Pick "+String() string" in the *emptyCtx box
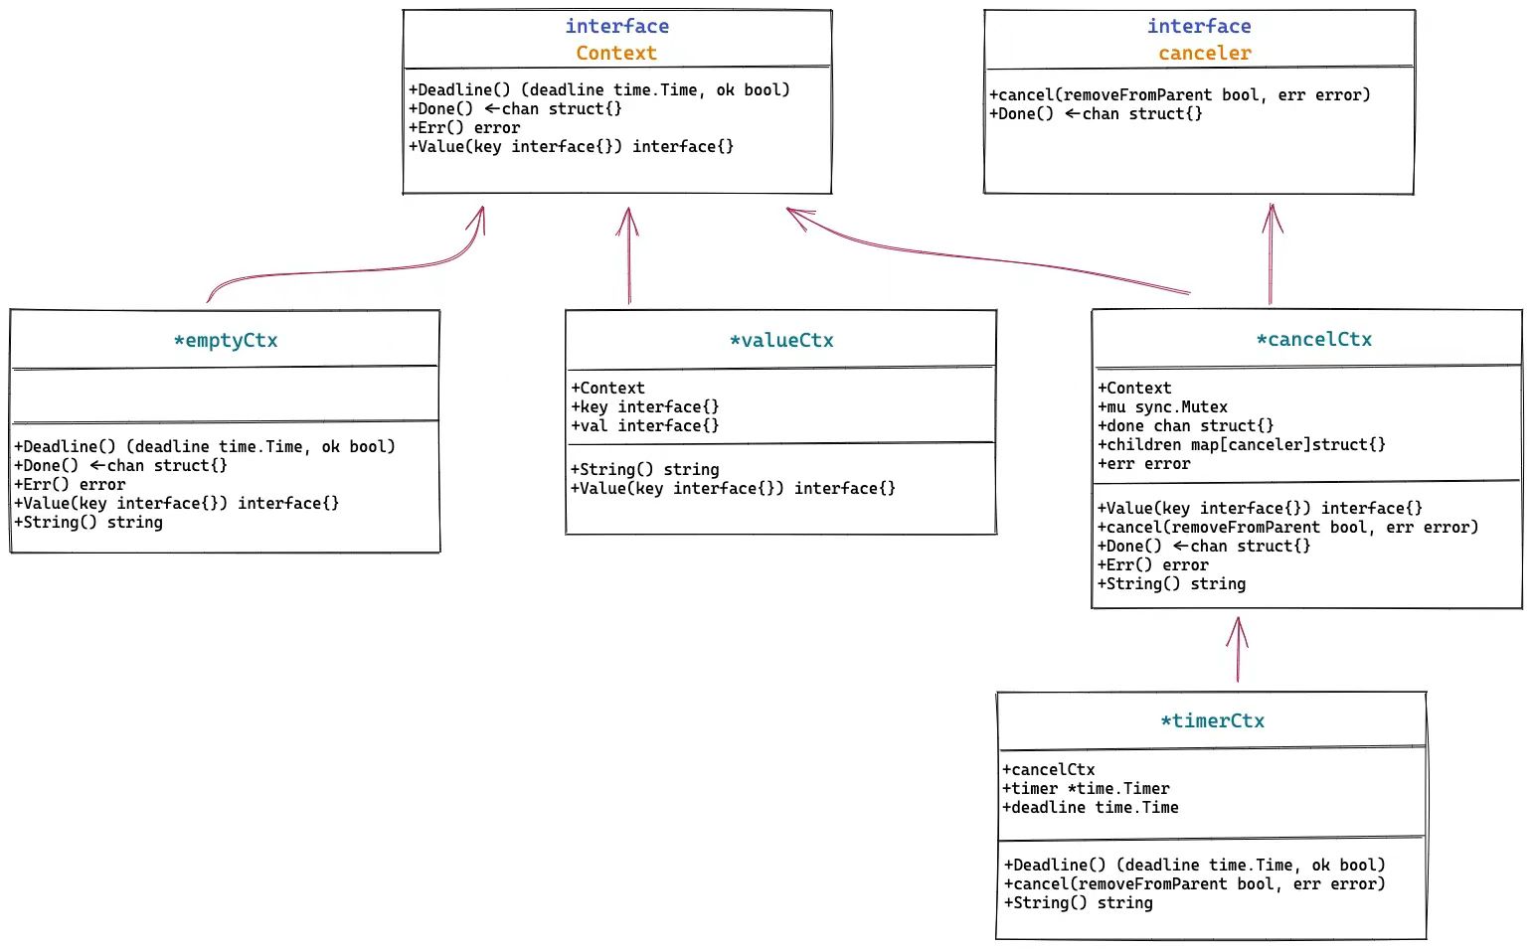This screenshot has width=1532, height=949. coord(88,522)
